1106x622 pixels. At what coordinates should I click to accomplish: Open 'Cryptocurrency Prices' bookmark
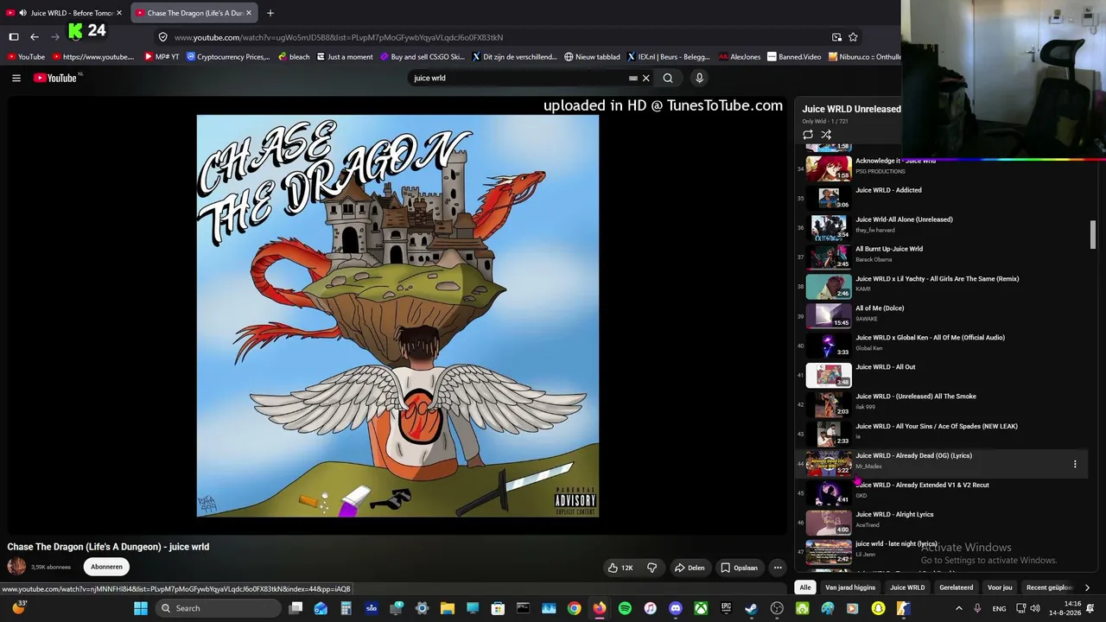coord(228,57)
